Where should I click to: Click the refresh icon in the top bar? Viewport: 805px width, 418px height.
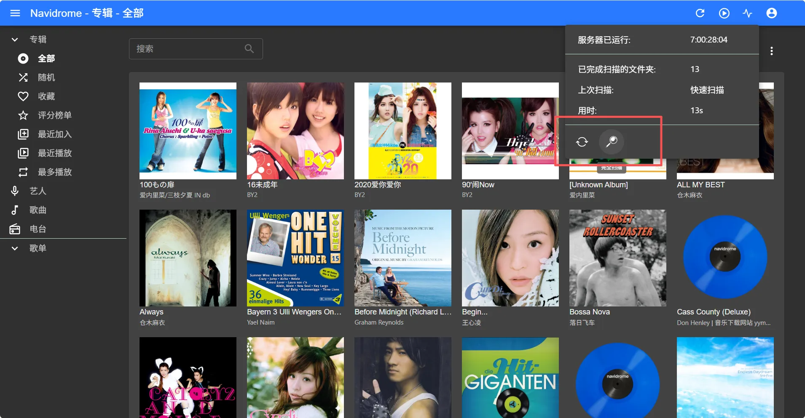(700, 13)
